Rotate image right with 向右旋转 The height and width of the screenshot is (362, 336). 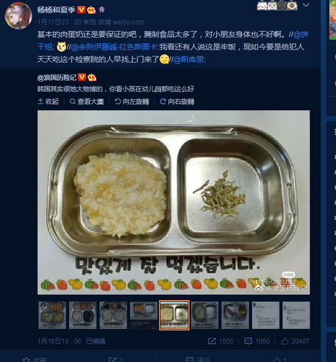pyautogui.click(x=177, y=101)
